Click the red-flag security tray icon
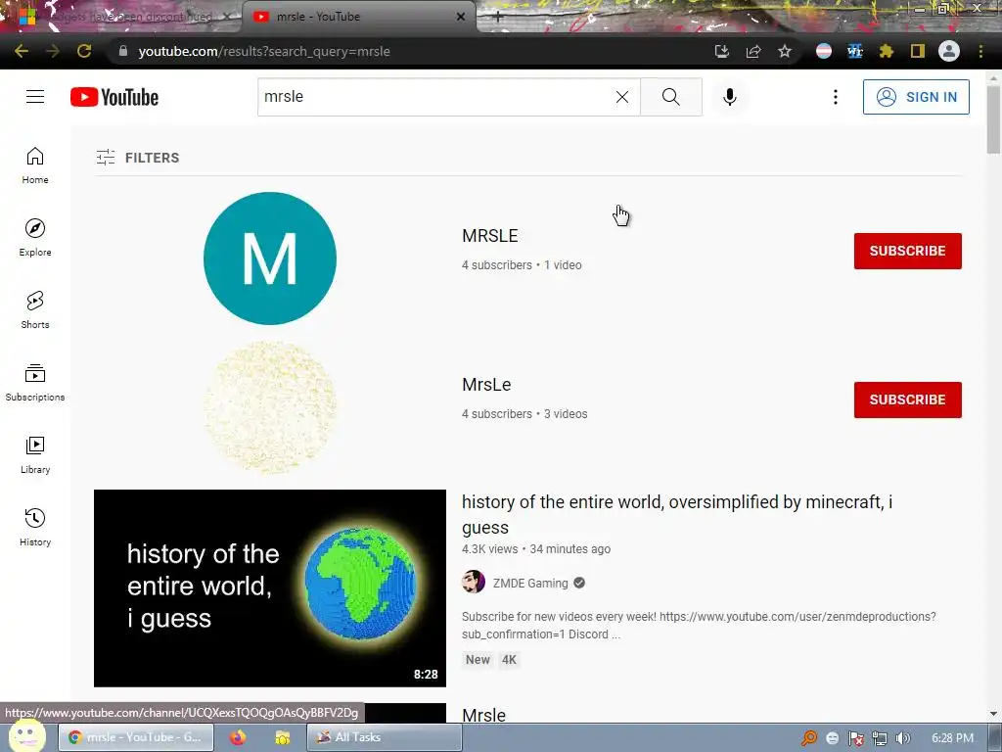Viewport: 1002px width, 752px height. pyautogui.click(x=855, y=738)
